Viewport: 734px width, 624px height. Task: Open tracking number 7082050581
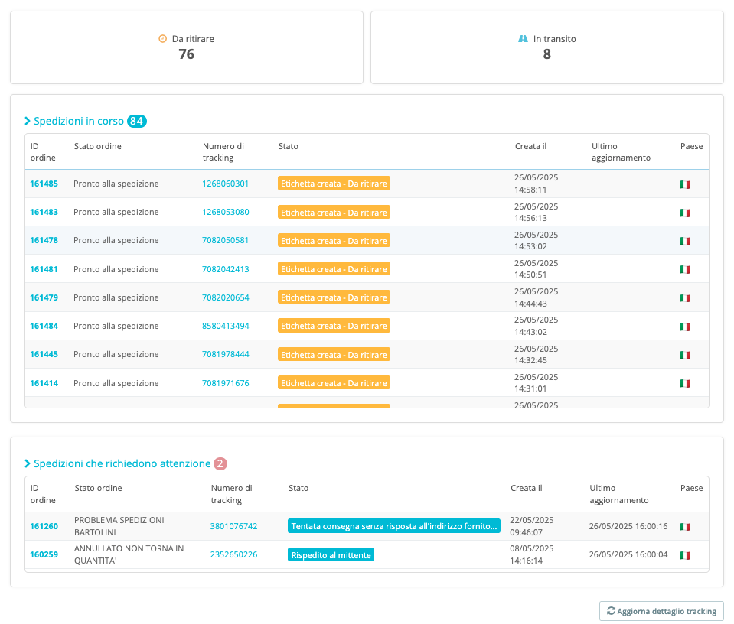click(x=225, y=240)
